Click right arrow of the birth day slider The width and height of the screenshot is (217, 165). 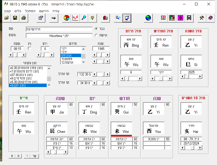[52, 55]
